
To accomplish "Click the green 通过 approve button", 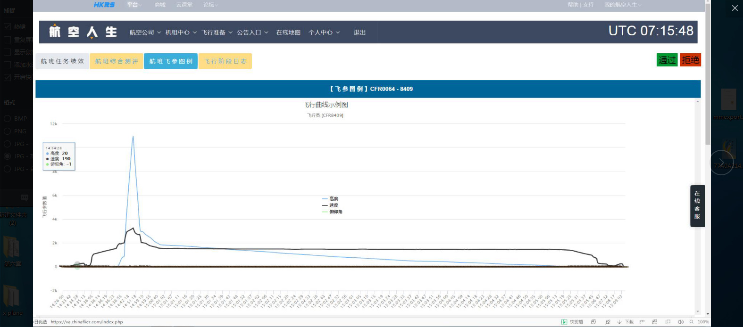I will (667, 60).
